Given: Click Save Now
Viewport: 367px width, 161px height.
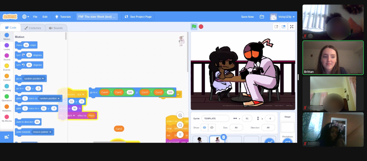Looking at the screenshot, I should point(247,17).
